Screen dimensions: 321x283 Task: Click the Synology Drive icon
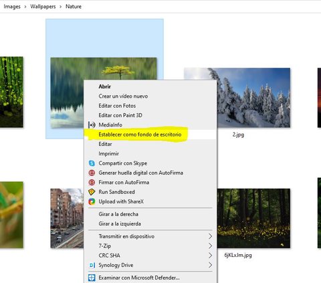click(x=92, y=265)
